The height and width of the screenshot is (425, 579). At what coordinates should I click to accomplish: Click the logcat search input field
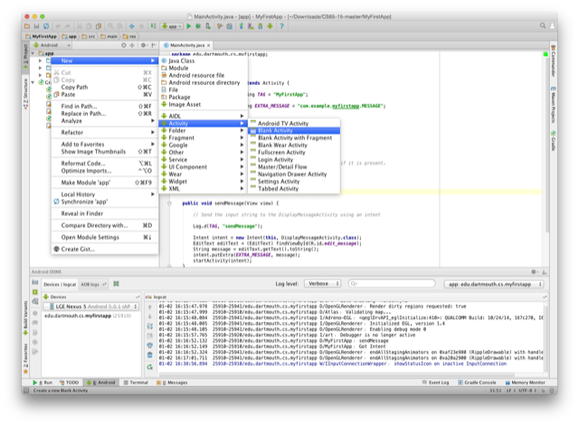point(392,283)
